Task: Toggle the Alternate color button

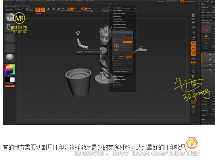Action: coord(10,86)
